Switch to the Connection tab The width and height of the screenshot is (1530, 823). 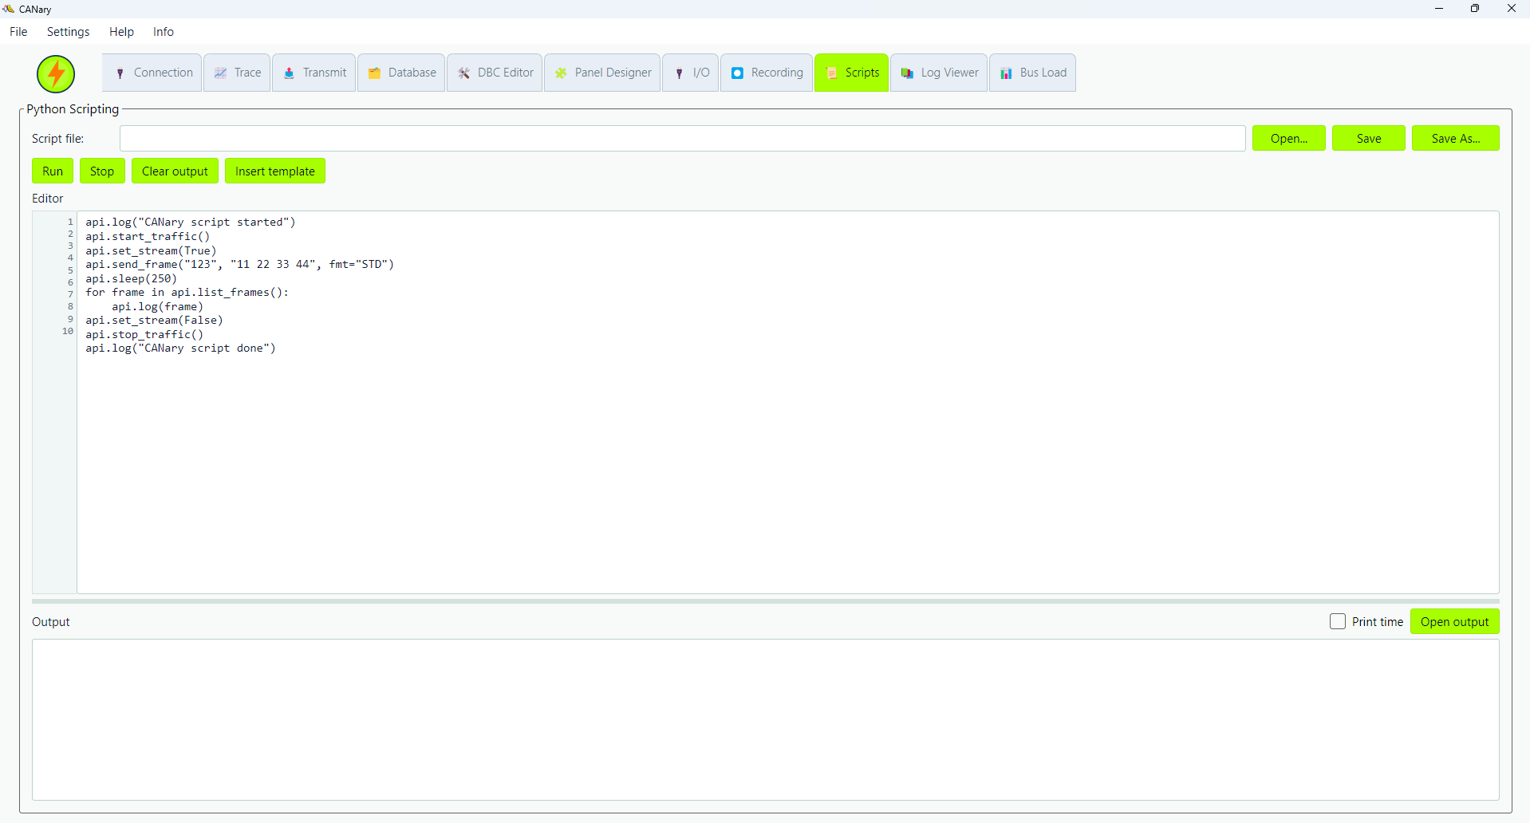point(152,73)
